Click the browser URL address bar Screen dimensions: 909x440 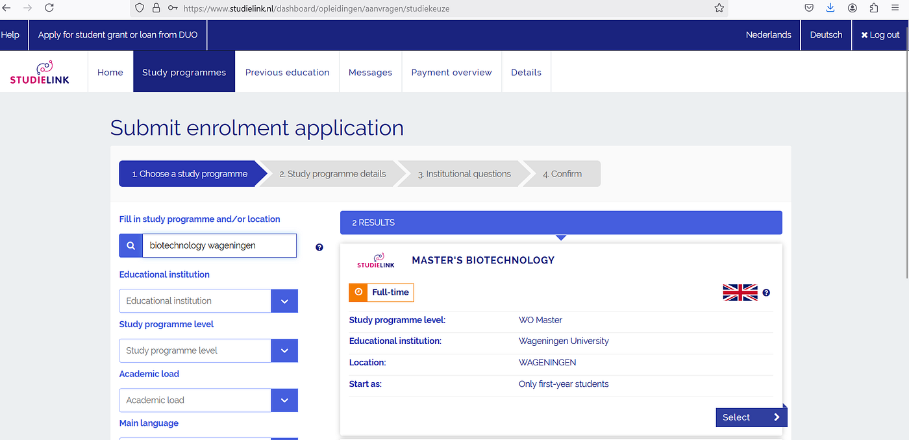[429, 8]
